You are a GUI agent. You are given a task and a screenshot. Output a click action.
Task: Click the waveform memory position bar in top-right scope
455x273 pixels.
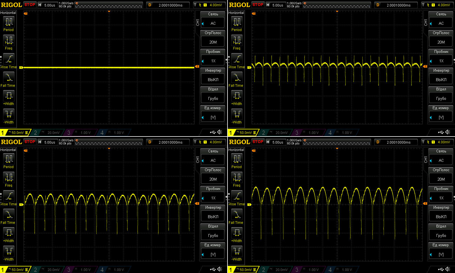[x=337, y=5]
